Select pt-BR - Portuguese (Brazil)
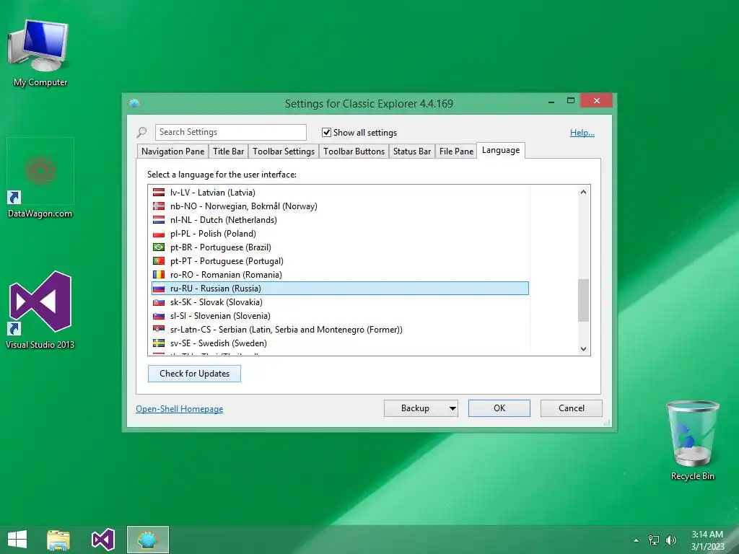This screenshot has height=554, width=739. [341, 247]
